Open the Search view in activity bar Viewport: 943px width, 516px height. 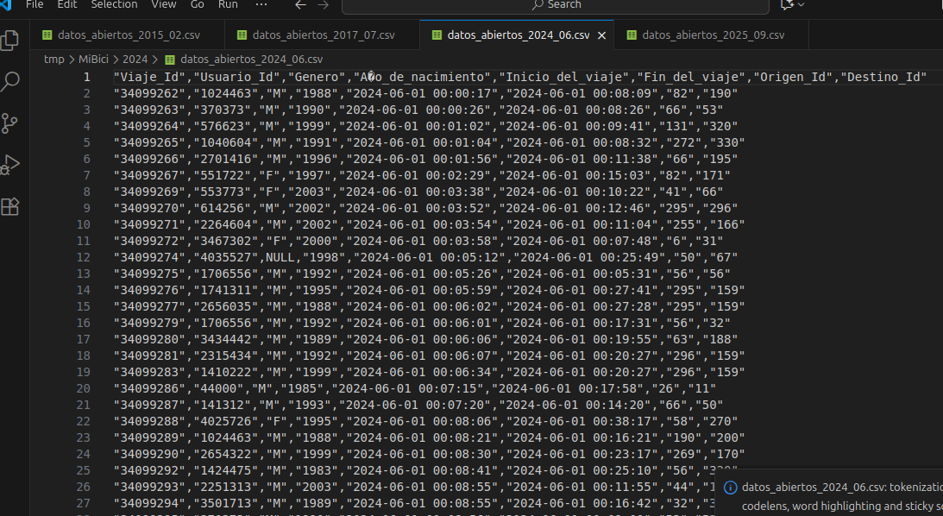point(10,82)
